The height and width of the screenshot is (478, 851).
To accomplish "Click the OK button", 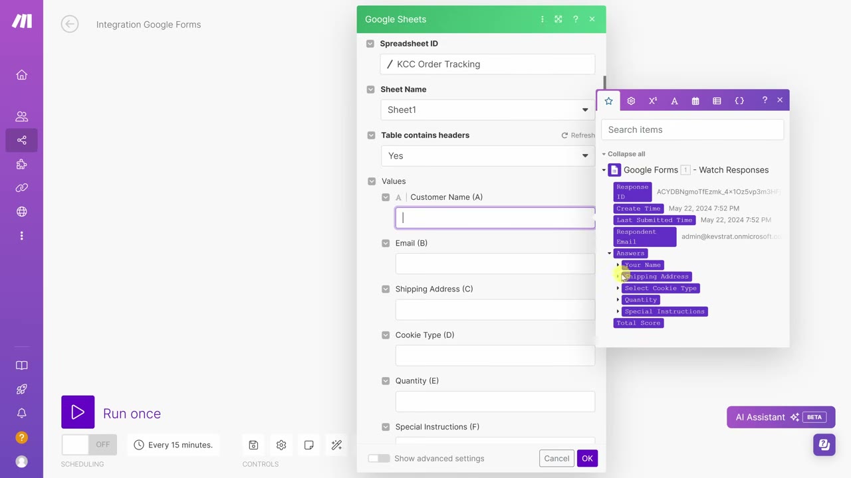I will [x=587, y=458].
